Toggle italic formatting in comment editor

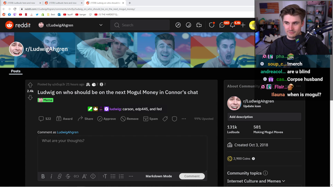(x=51, y=176)
